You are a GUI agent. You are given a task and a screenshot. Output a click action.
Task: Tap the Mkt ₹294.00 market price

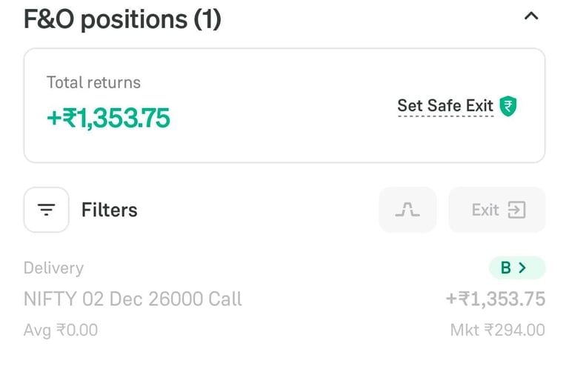497,330
